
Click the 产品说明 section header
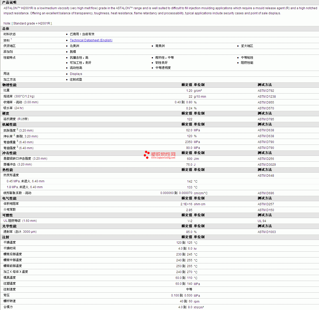[x=9, y=2]
